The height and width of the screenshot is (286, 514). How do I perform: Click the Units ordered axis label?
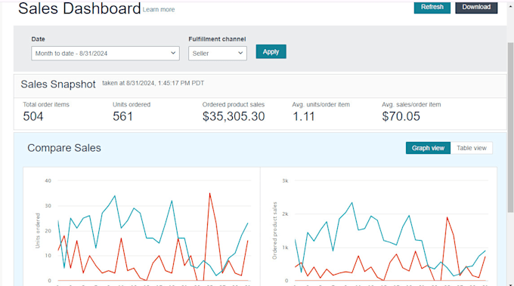pyautogui.click(x=38, y=231)
